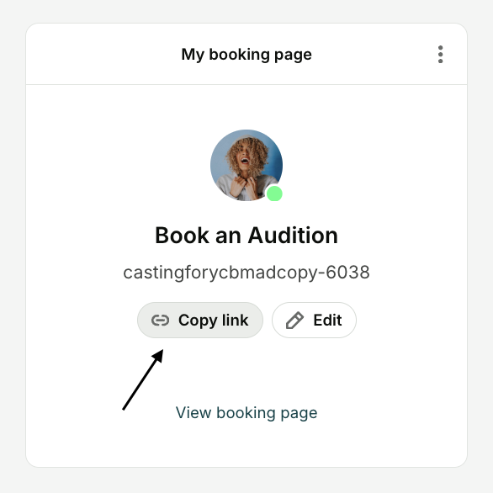Open the three-dot options menu
Viewport: 493px width, 493px height.
440,55
